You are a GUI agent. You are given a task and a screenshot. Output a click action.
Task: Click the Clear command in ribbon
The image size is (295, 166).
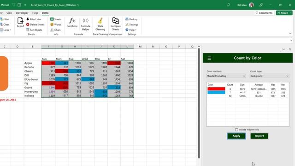(x=5, y=24)
